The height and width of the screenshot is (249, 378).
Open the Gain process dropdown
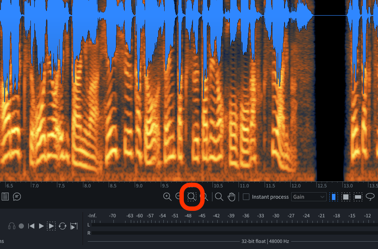click(309, 197)
